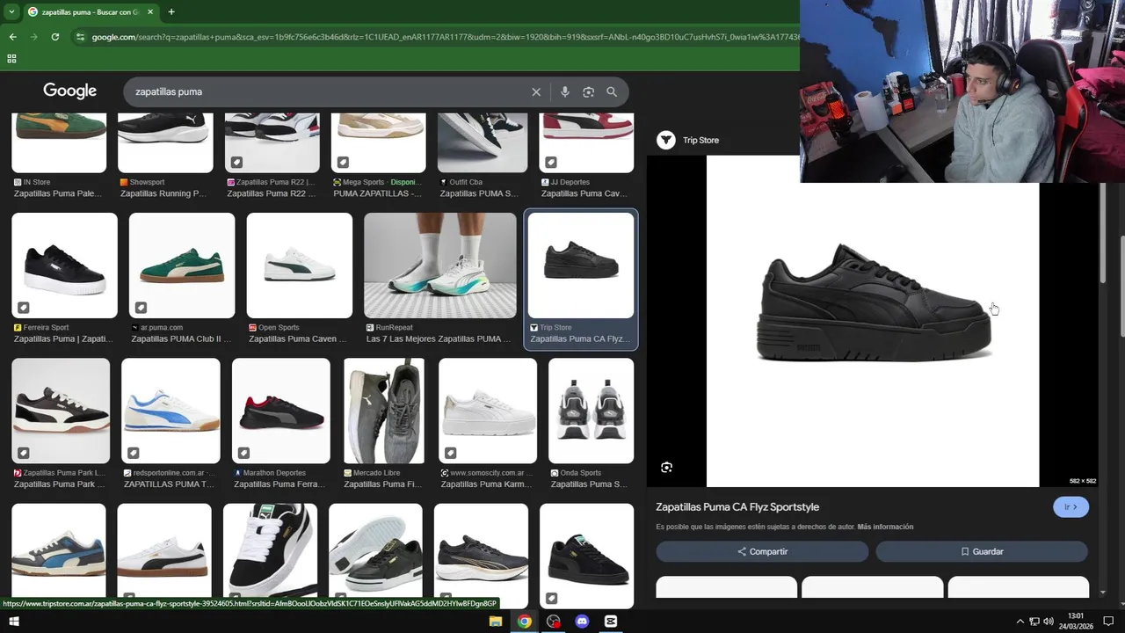Screen dimensions: 1125x633
Task: Click the volume speaker tray icon
Action: pos(1049,622)
